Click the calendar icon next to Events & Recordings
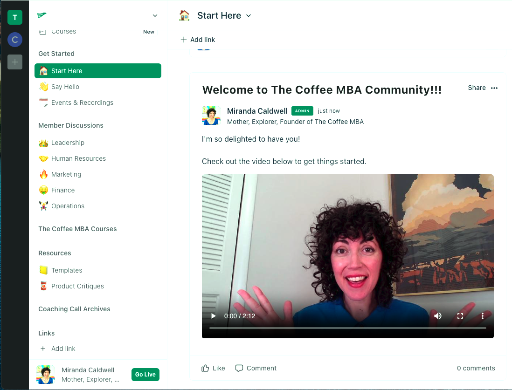The width and height of the screenshot is (512, 390). tap(43, 103)
